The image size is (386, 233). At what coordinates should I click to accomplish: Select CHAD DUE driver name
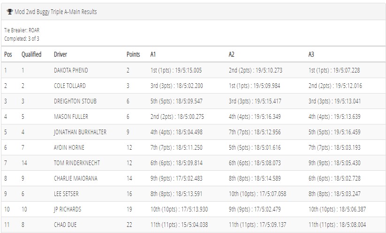point(65,225)
